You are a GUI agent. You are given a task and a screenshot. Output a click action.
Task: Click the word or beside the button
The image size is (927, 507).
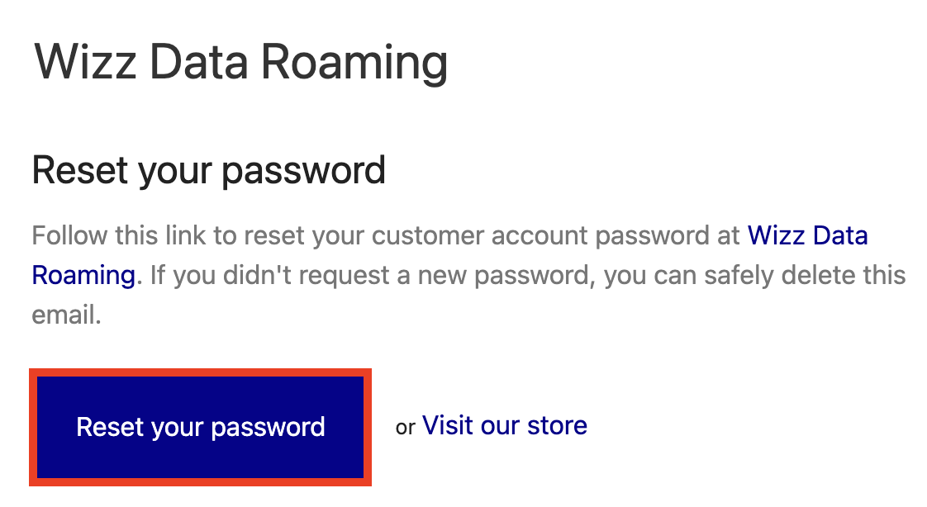point(406,427)
